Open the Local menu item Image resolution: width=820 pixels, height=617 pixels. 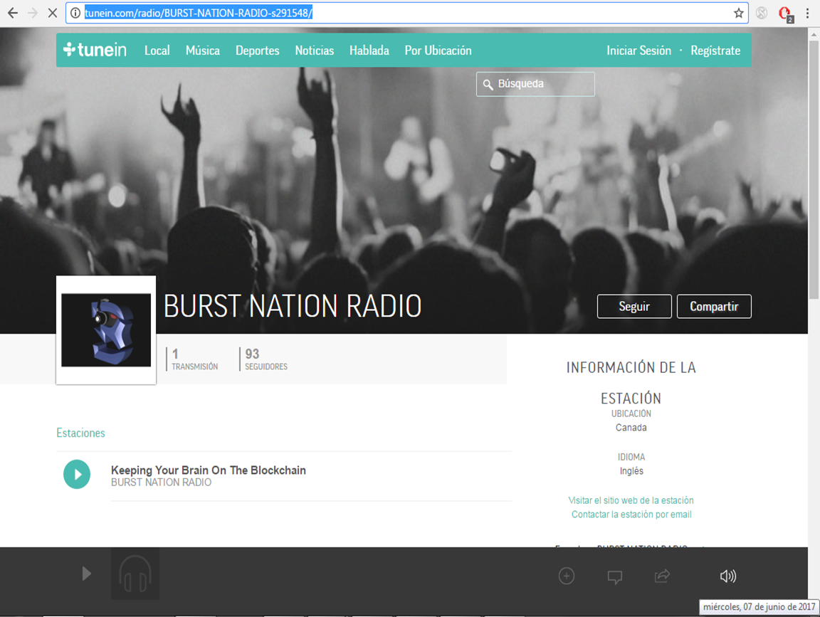pyautogui.click(x=157, y=51)
